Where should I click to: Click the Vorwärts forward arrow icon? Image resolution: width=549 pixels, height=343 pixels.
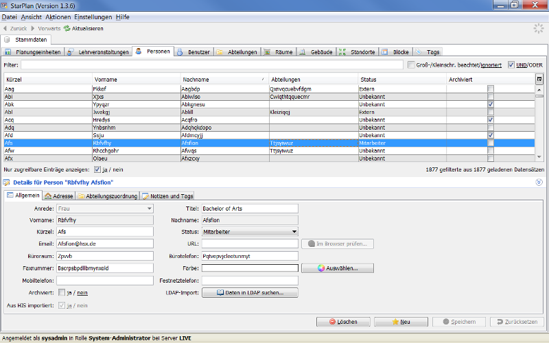click(x=33, y=28)
